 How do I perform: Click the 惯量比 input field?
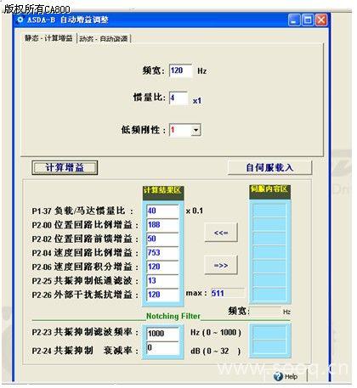click(178, 98)
